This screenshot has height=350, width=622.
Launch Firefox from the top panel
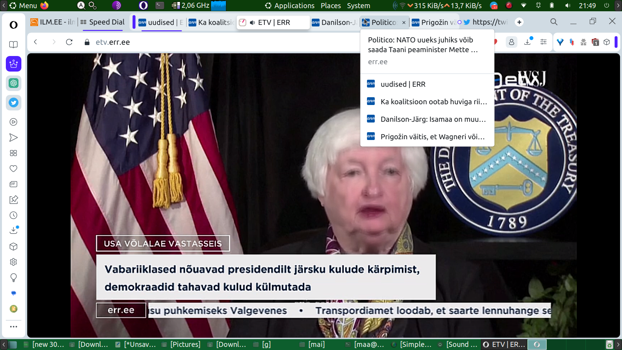(x=45, y=5)
